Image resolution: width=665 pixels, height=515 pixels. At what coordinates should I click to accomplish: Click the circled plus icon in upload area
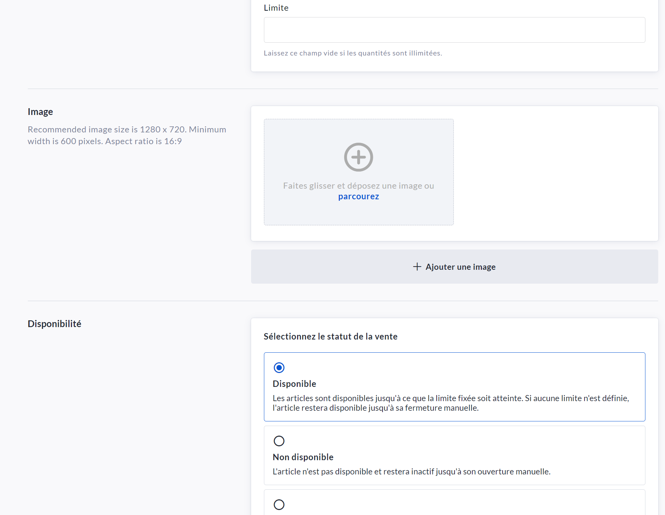(358, 157)
